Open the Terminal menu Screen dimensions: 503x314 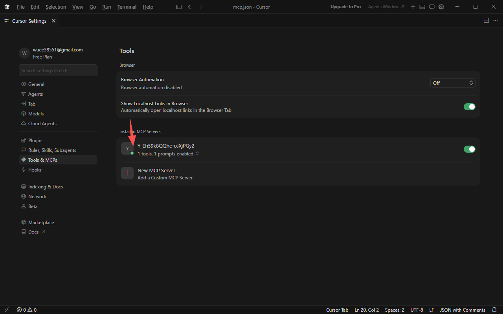127,7
